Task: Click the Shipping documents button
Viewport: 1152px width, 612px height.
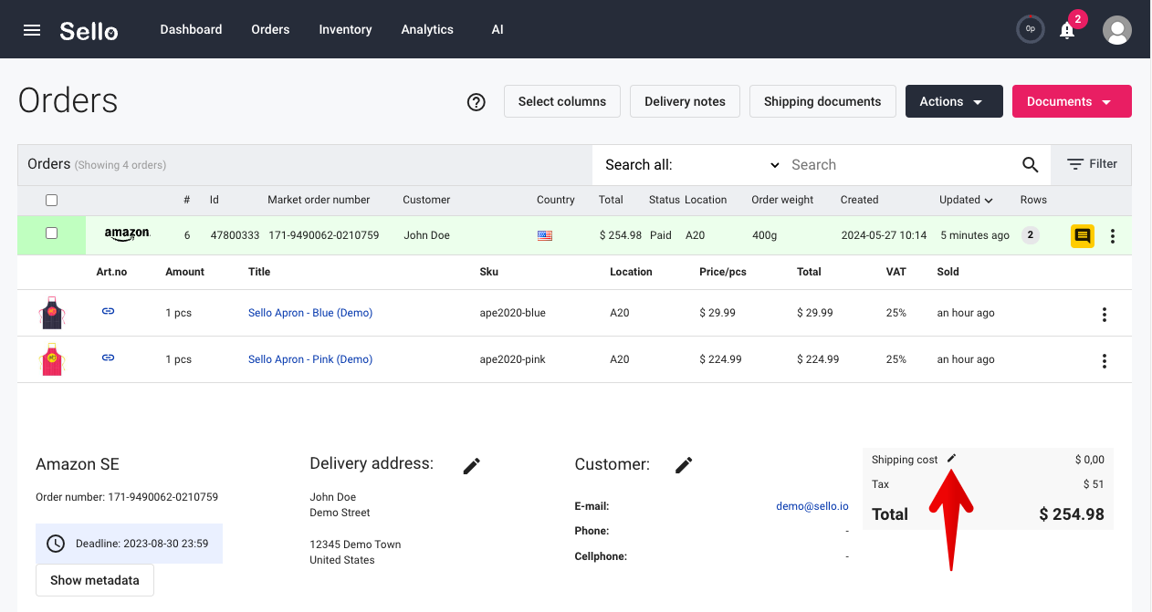Action: 822,101
